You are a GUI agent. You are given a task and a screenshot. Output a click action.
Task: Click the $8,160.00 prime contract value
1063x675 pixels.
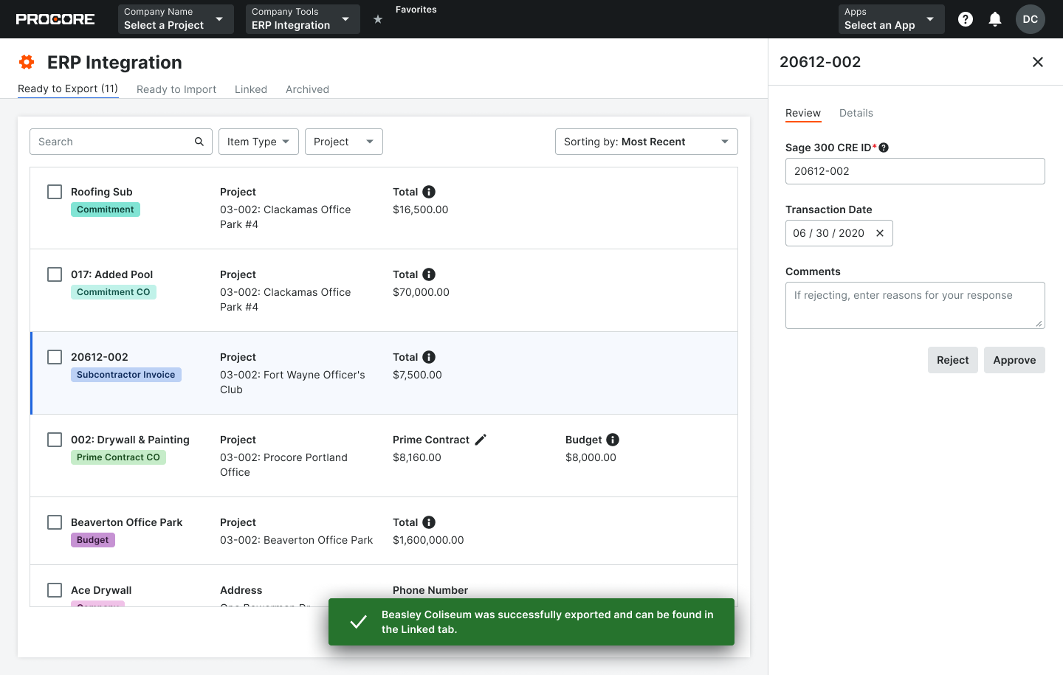(417, 457)
